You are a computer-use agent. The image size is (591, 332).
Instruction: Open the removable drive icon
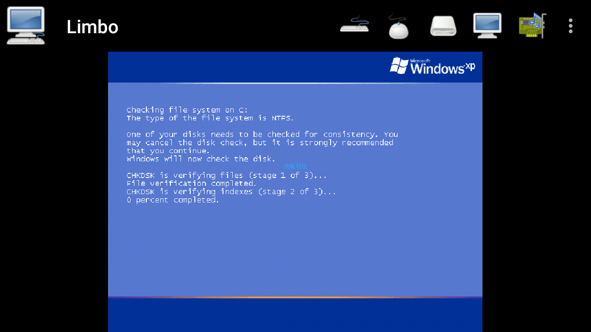coord(443,26)
